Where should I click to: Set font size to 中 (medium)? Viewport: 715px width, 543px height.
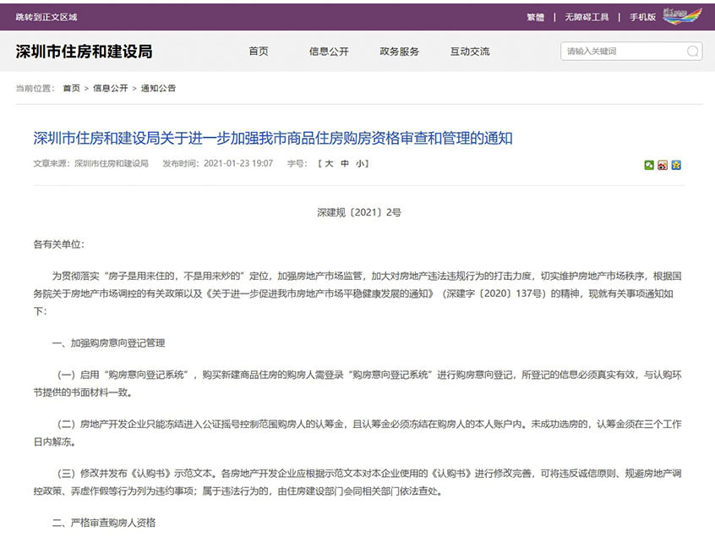point(344,164)
